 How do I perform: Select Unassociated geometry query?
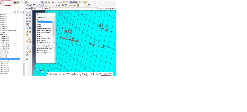pyautogui.click(x=44, y=53)
